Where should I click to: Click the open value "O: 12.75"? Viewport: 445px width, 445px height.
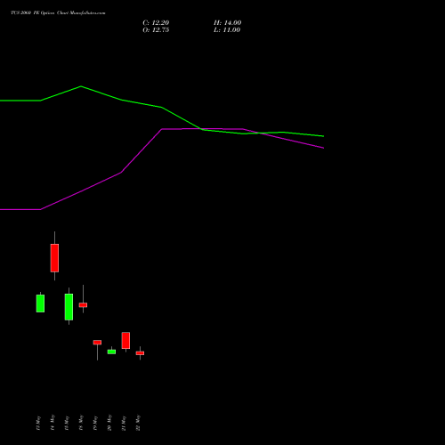click(x=156, y=30)
